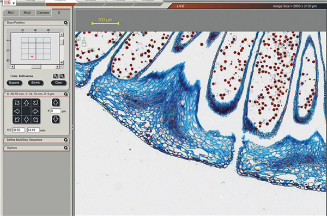Screen dimensions: 327x216
Task: Click the zoom-in magnifier in Scan Position
Action: pos(56,76)
